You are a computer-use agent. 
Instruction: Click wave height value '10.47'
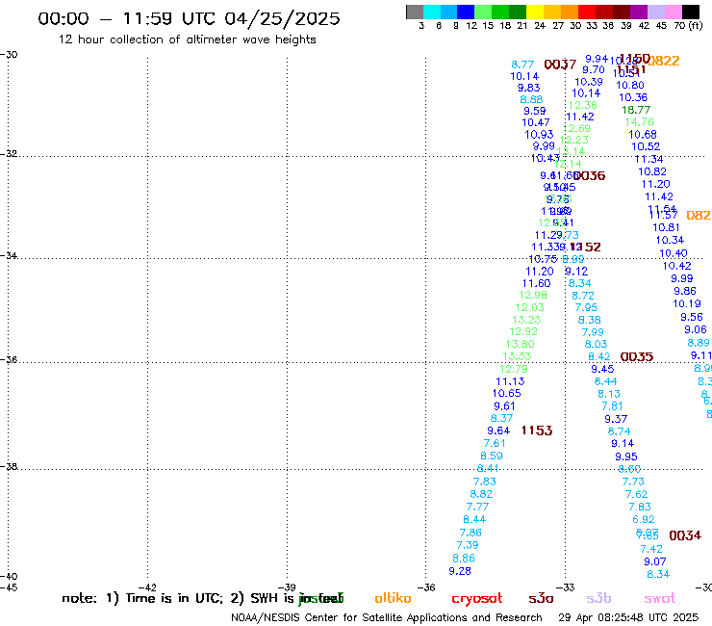point(536,122)
